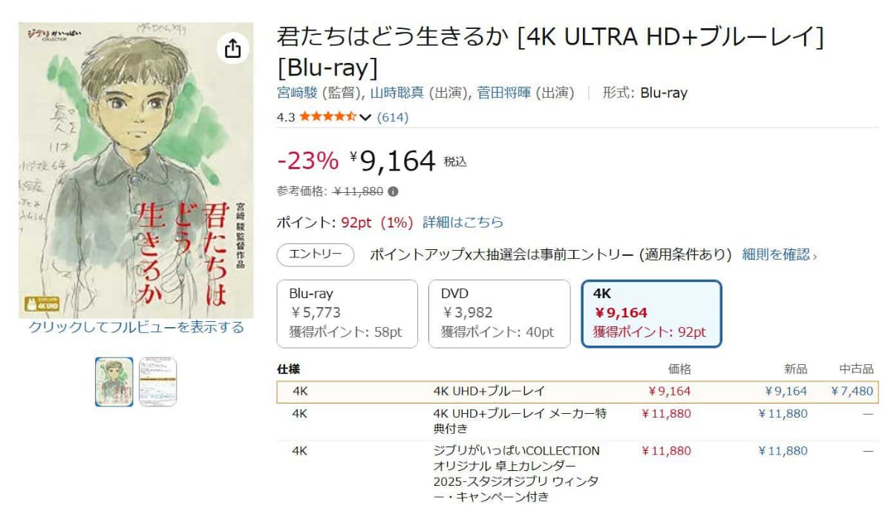Image resolution: width=891 pixels, height=514 pixels.
Task: Click the star rating icons
Action: tap(327, 117)
